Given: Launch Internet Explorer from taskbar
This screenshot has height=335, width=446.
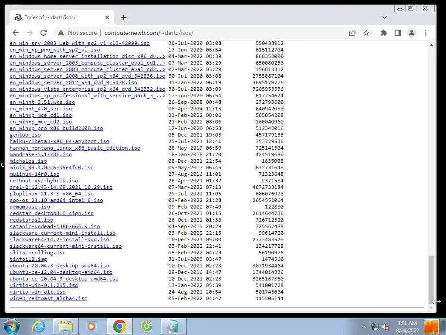Looking at the screenshot, I should [x=38, y=326].
